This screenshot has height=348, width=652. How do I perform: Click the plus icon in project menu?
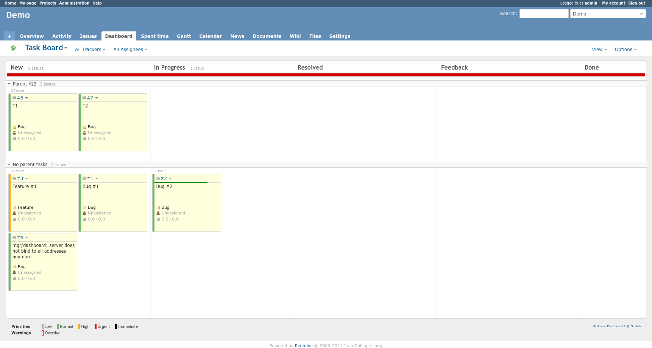pos(9,36)
